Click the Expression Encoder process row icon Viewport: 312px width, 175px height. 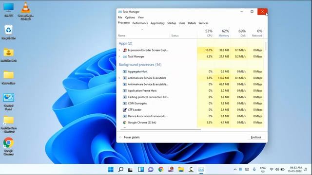(x=125, y=50)
